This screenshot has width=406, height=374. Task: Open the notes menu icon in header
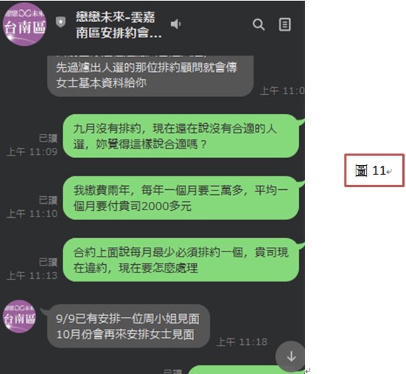pos(285,25)
